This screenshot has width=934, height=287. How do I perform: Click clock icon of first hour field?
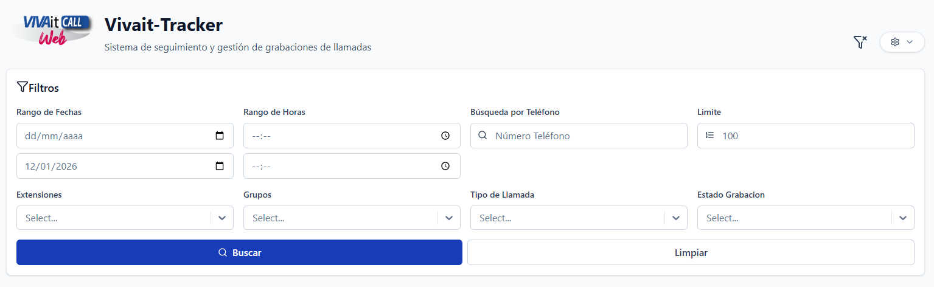click(445, 136)
